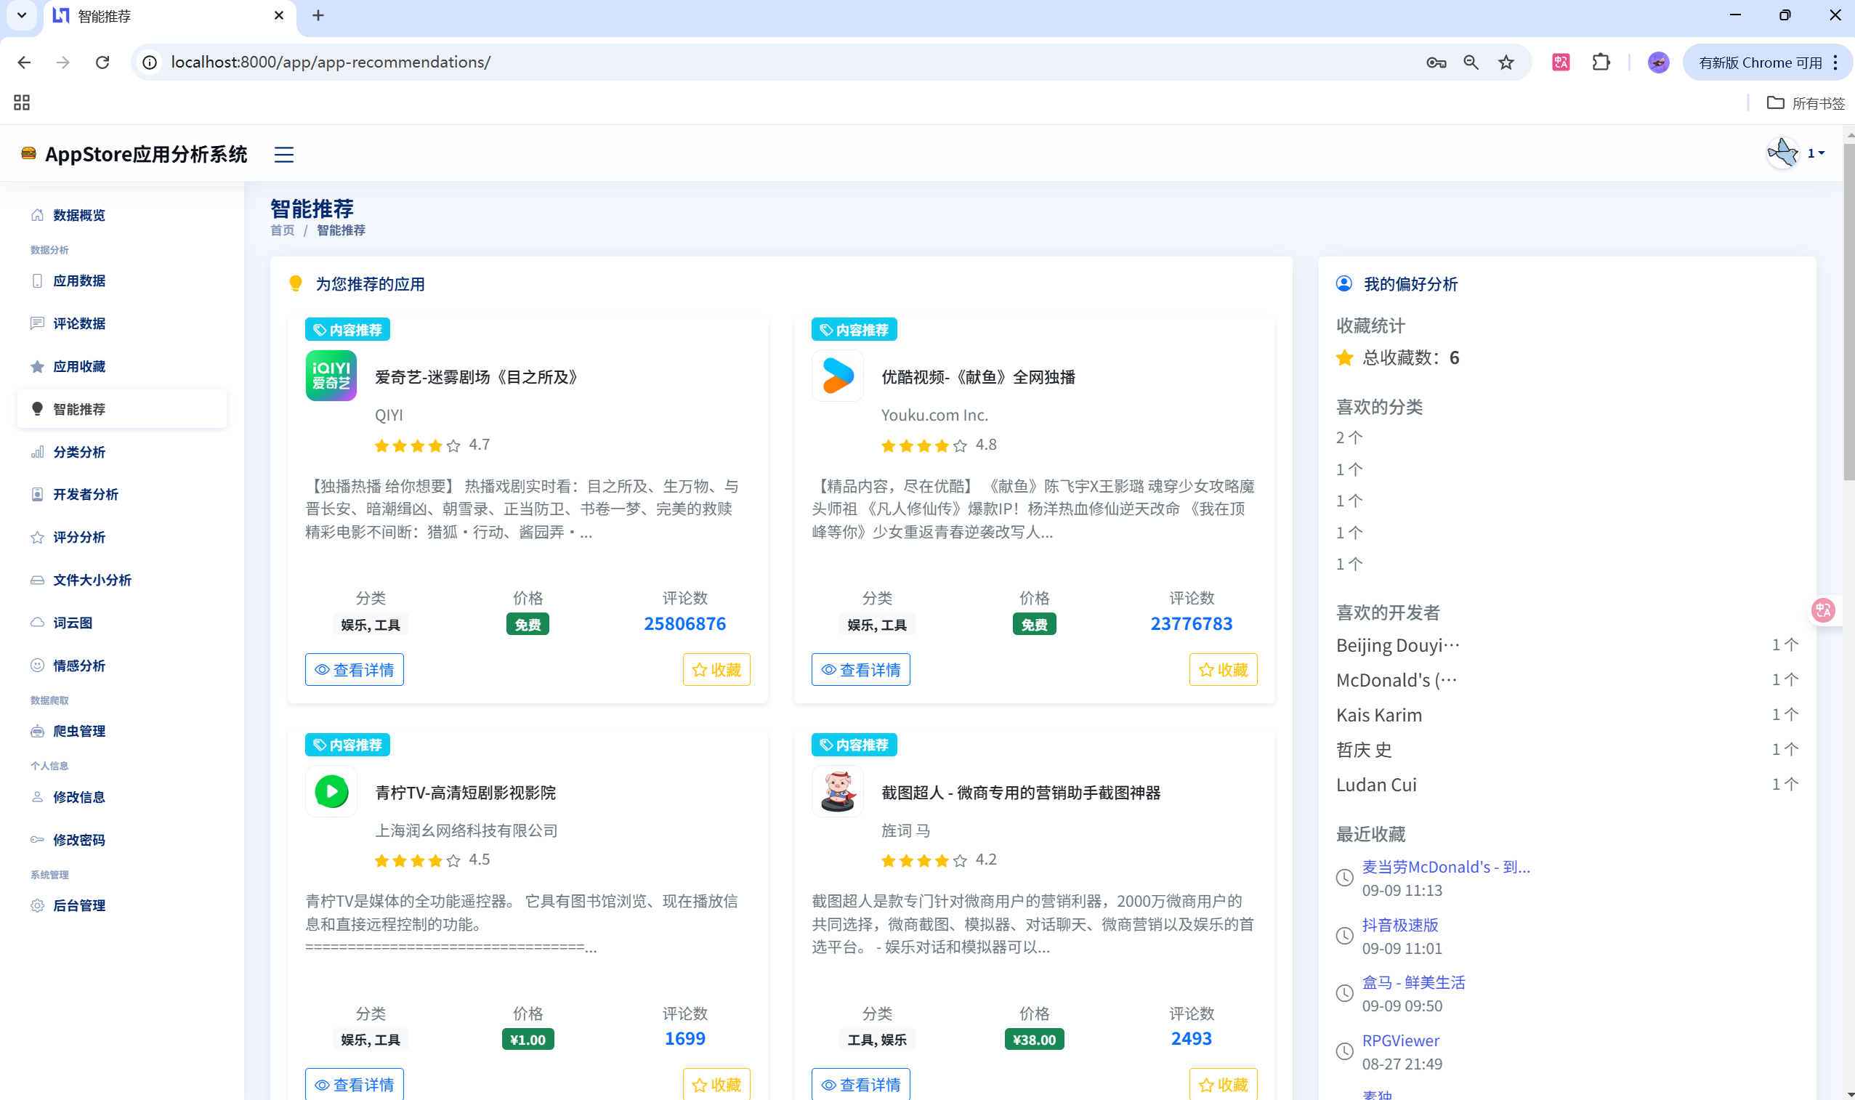The width and height of the screenshot is (1855, 1100).
Task: Bookmark this page with star icon
Action: (1506, 62)
